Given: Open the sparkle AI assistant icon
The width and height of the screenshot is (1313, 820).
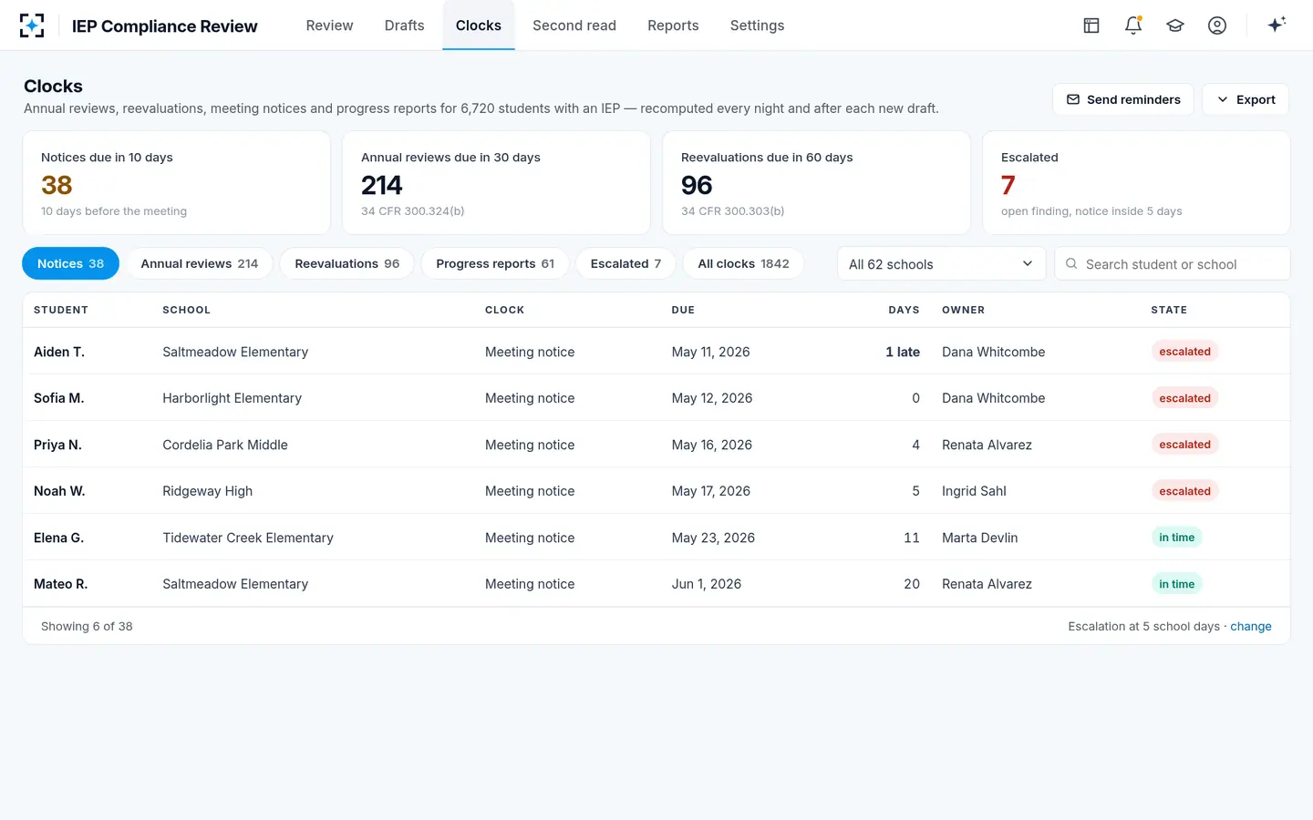Looking at the screenshot, I should pyautogui.click(x=1277, y=25).
